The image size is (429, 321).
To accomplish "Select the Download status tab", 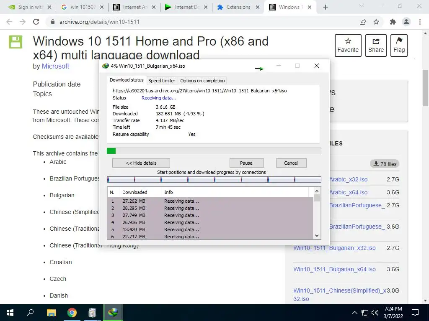I will coord(127,80).
